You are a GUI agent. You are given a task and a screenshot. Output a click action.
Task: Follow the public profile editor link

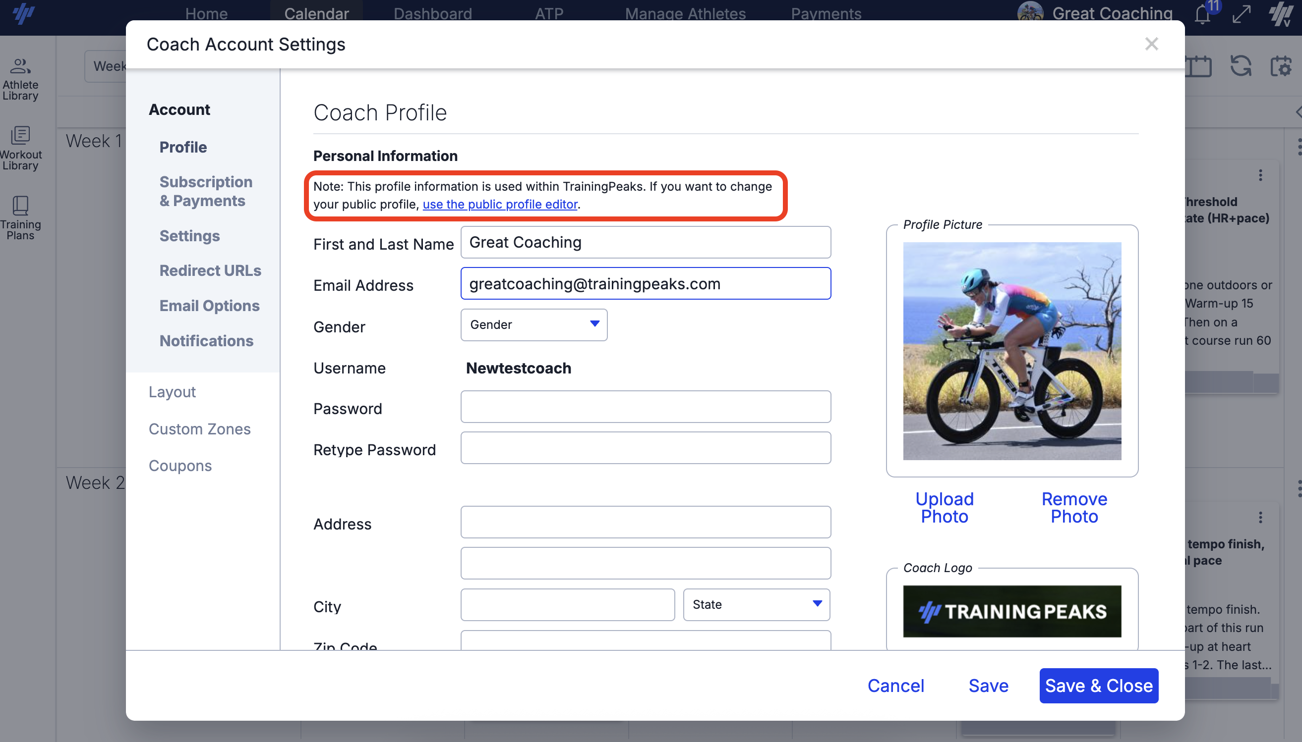(x=500, y=205)
